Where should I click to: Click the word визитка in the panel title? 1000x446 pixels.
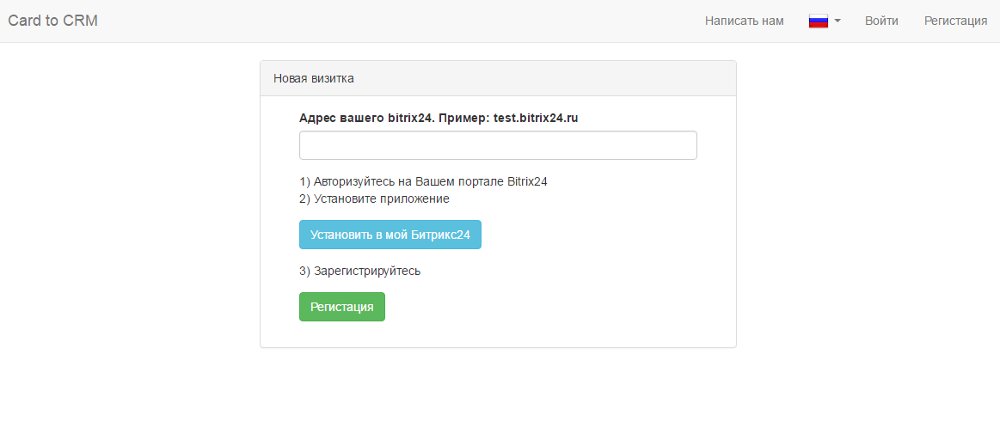(332, 78)
